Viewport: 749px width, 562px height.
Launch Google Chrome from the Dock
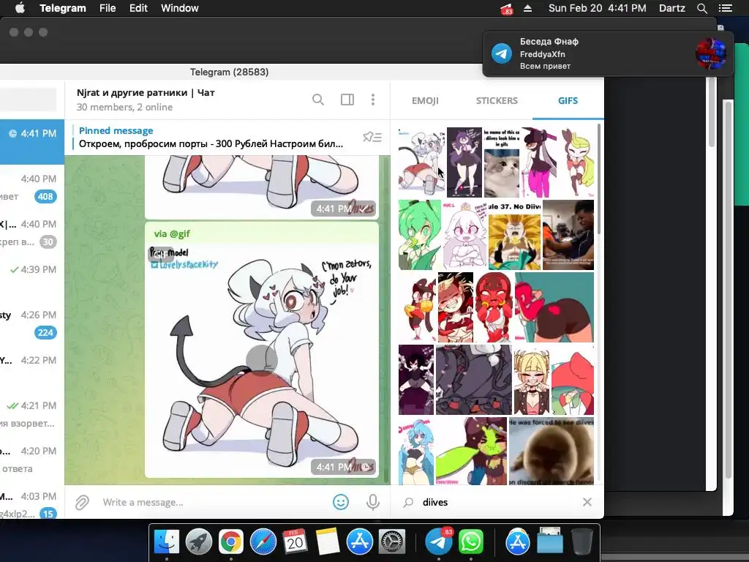click(230, 542)
